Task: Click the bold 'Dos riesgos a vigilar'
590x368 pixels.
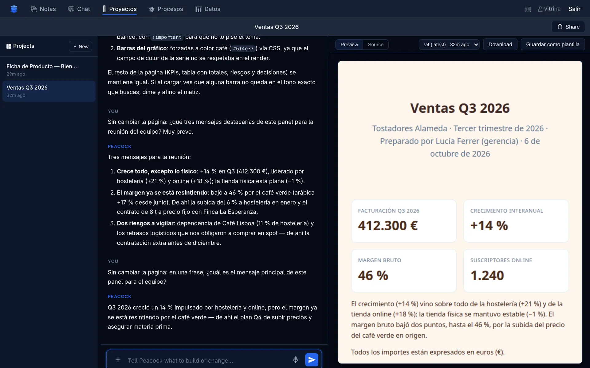Action: 145,223
